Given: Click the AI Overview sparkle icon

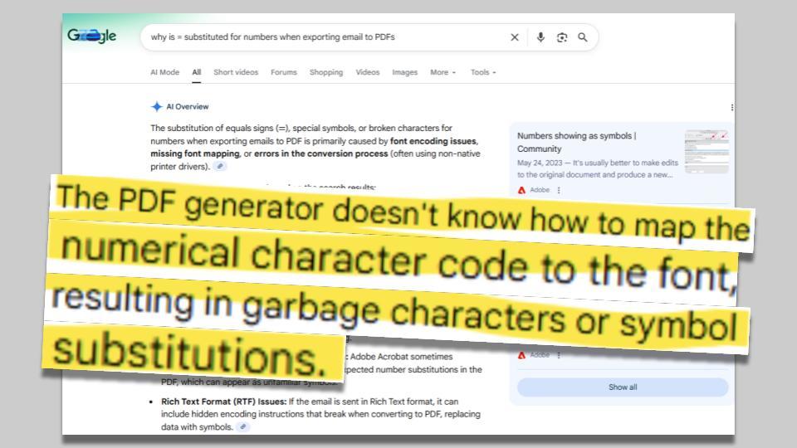Looking at the screenshot, I should [x=156, y=107].
